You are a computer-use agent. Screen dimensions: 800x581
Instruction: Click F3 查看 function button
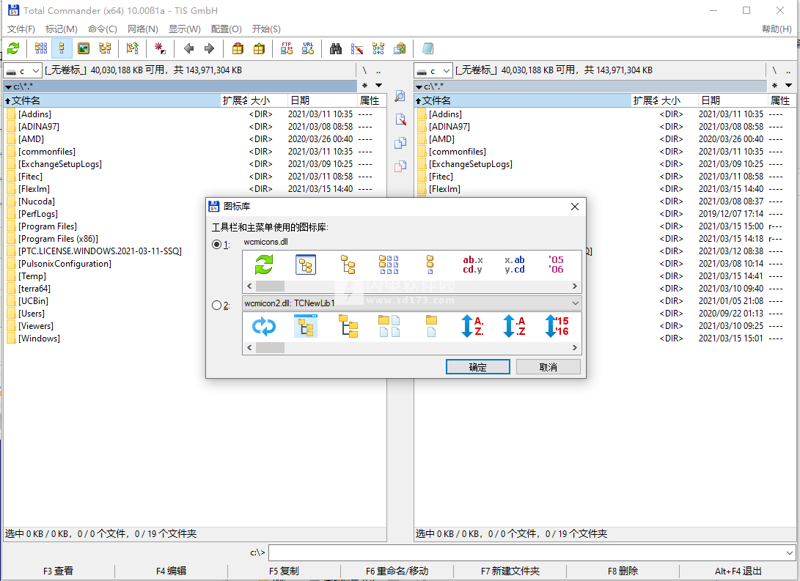58,571
